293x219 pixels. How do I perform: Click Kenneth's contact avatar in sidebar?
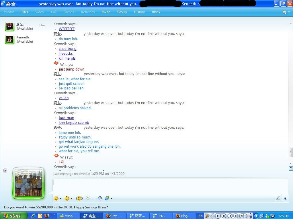tap(10, 39)
